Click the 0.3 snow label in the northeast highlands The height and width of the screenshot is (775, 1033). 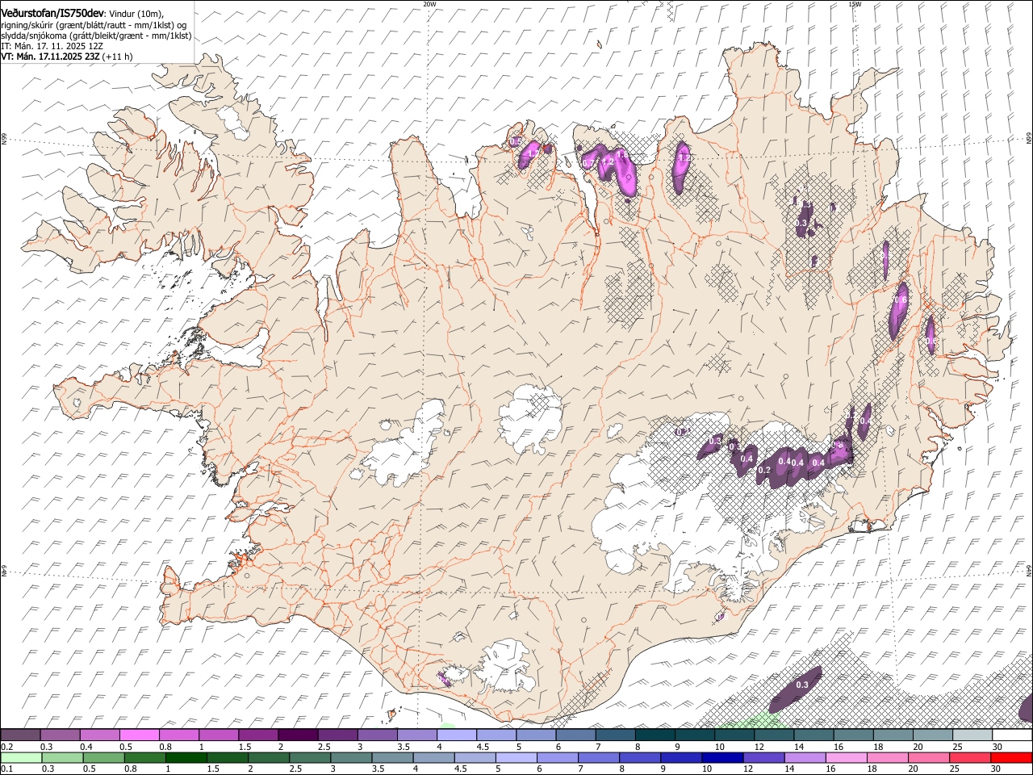point(802,223)
